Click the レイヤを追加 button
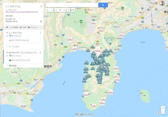The image size is (168, 117). click(12, 27)
